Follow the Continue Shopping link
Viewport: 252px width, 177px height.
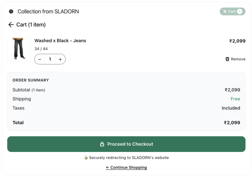[x=126, y=167]
